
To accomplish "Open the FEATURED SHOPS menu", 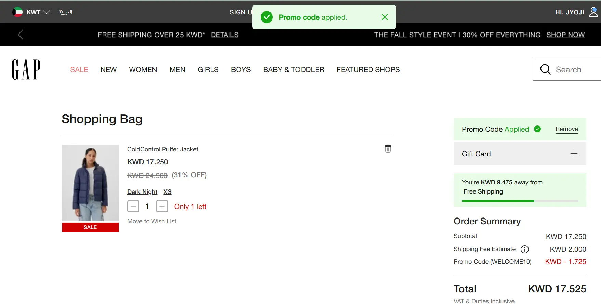I will tap(368, 70).
